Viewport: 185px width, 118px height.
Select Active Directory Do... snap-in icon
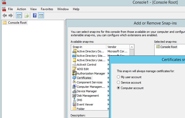74,51
